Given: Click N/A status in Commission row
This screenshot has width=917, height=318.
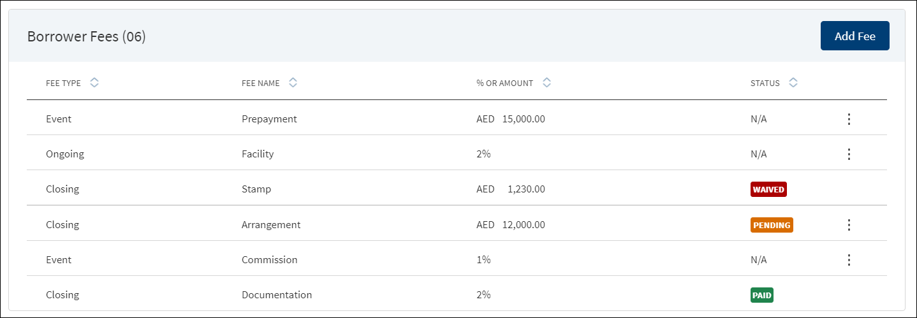Looking at the screenshot, I should (x=759, y=260).
